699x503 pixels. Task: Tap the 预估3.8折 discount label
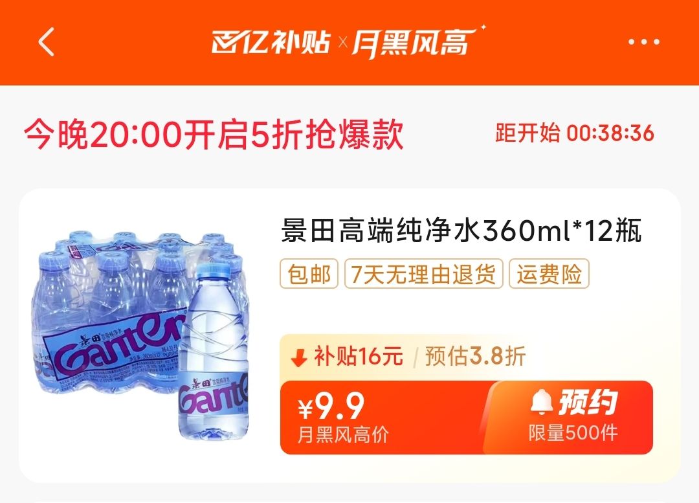pos(475,356)
